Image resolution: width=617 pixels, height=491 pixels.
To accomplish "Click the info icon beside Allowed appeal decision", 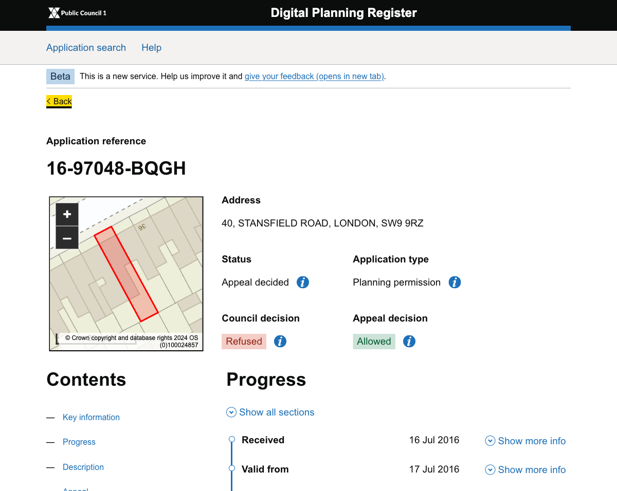I will (x=409, y=341).
